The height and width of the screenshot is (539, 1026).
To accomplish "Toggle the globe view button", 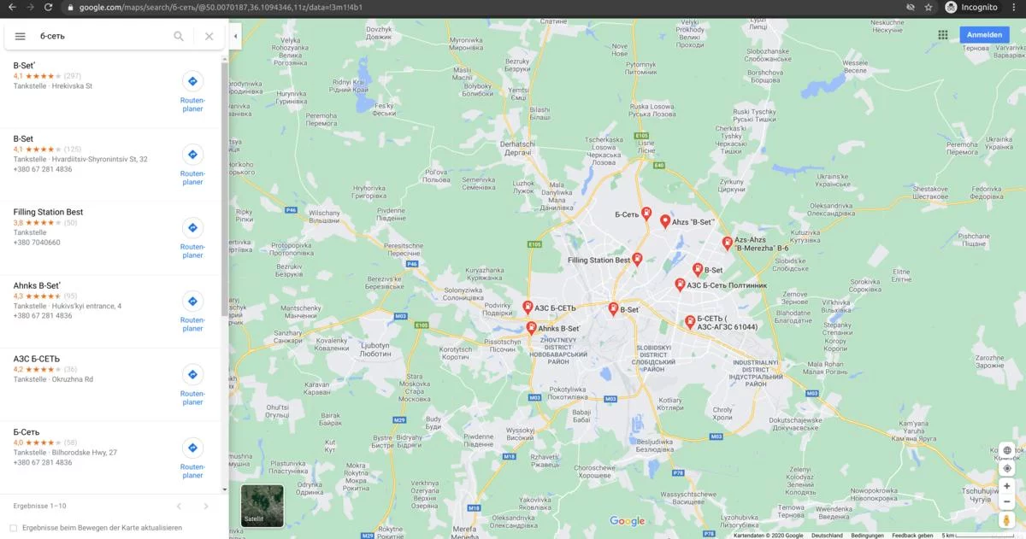I will 1006,450.
